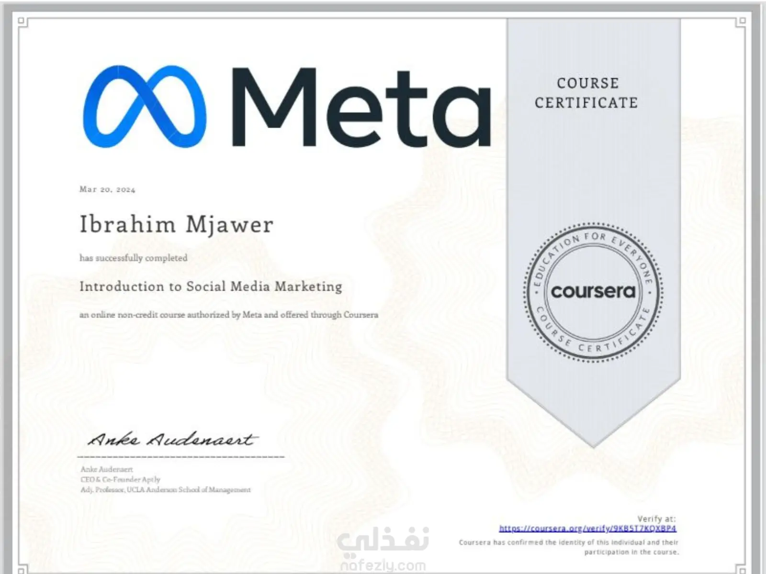Click the Coursera circular seal
Viewport: 766px width, 574px height.
click(x=593, y=292)
